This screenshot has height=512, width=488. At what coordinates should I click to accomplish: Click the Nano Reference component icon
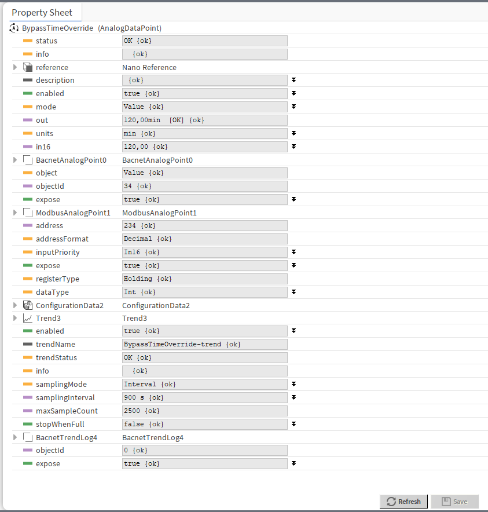click(x=27, y=67)
